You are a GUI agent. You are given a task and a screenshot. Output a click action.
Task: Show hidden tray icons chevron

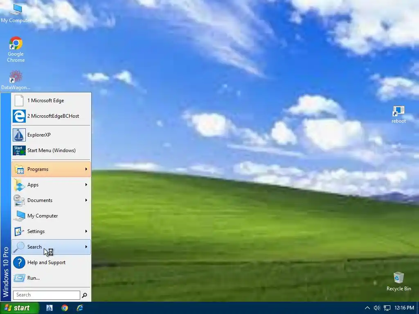click(x=367, y=308)
